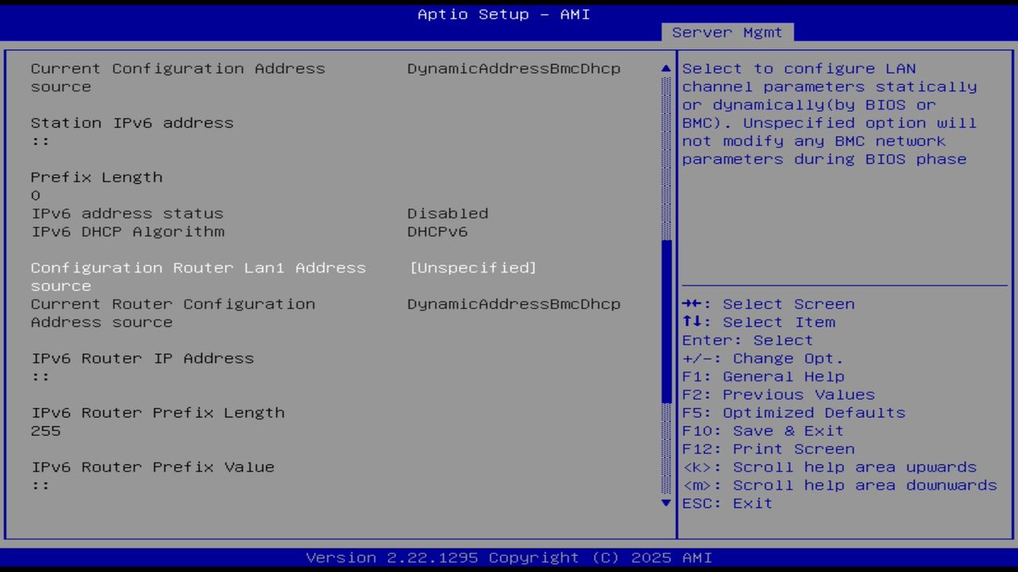Select the Server Mgmt tab
The width and height of the screenshot is (1018, 572).
726,32
